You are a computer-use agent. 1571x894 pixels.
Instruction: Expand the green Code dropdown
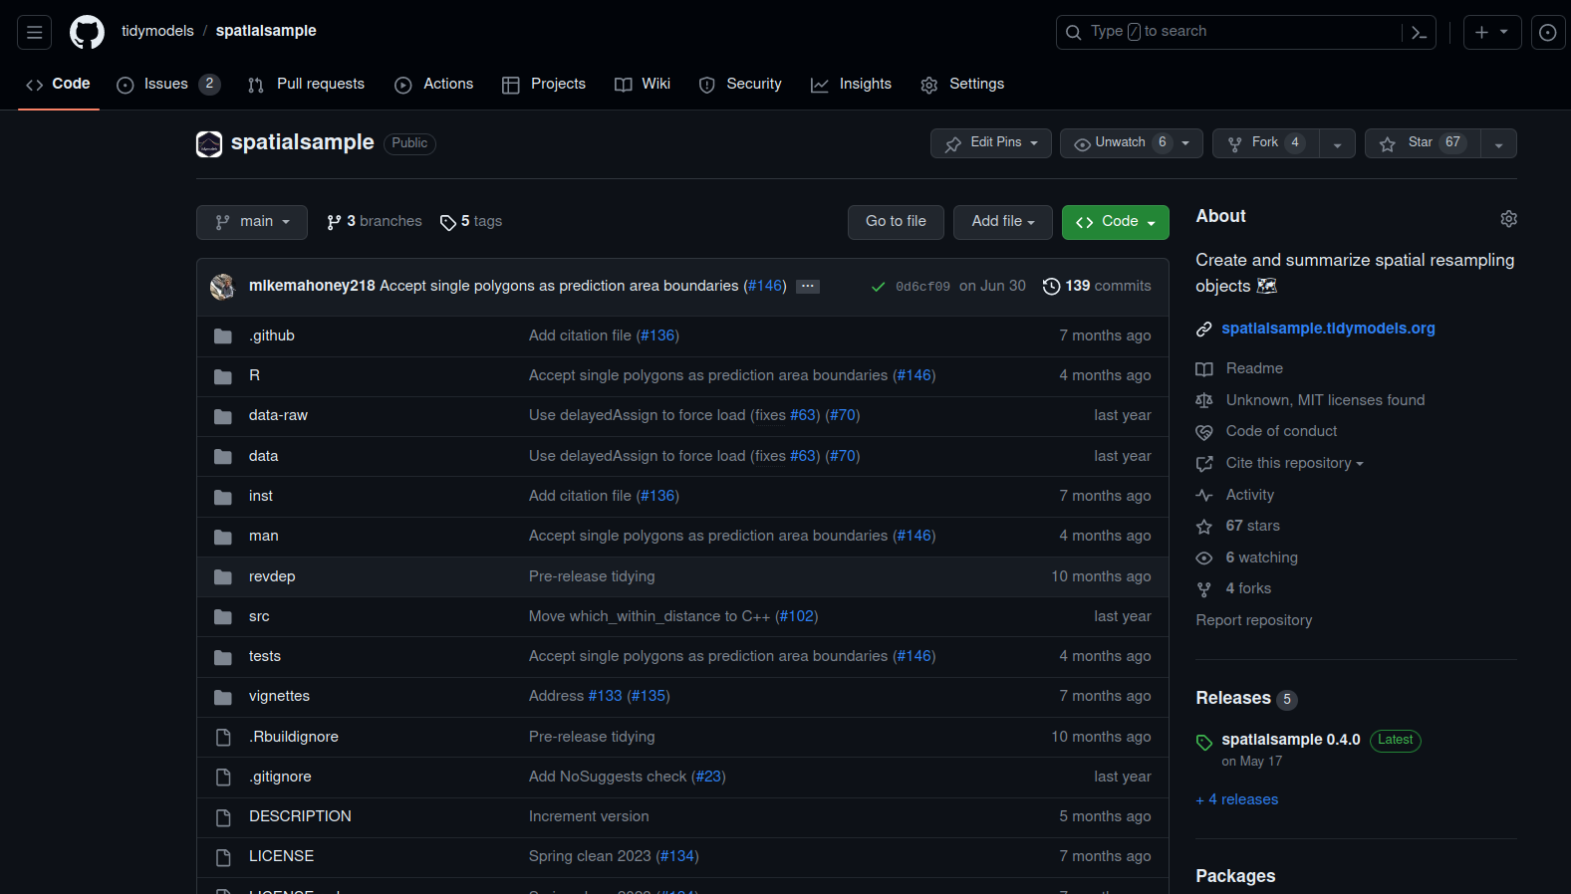[x=1115, y=222]
